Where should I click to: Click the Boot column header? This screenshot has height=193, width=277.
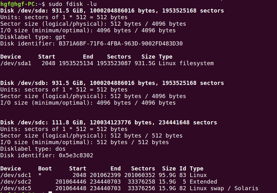pos(45,169)
